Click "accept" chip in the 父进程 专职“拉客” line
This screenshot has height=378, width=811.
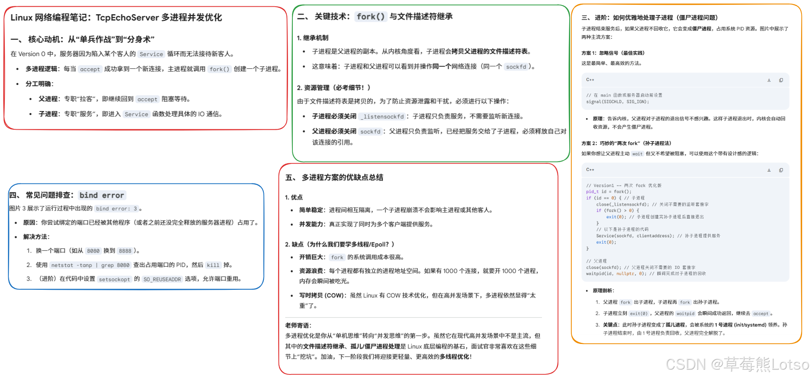point(147,99)
